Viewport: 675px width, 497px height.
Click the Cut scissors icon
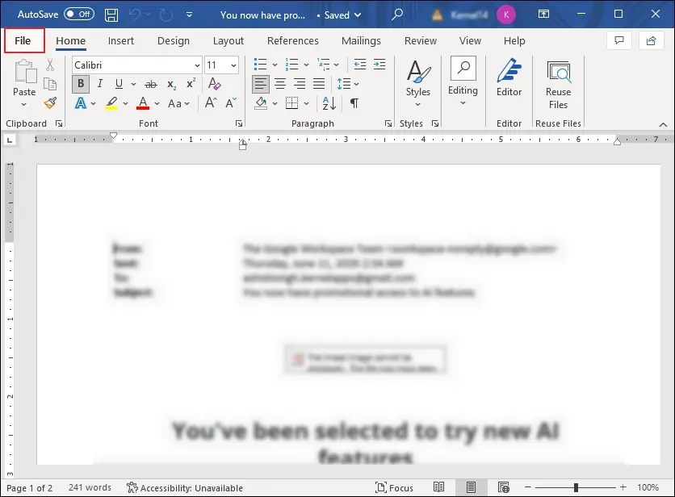[50, 65]
